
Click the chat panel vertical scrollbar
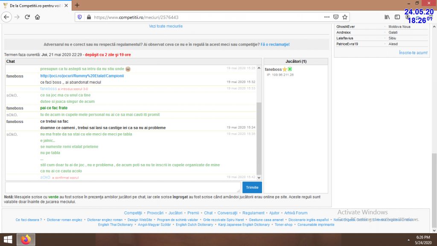click(x=259, y=137)
